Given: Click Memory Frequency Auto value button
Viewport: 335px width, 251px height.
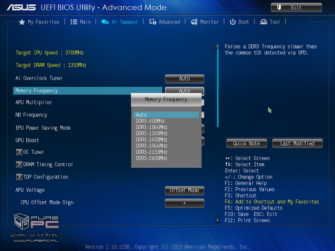Looking at the screenshot, I should click(184, 90).
